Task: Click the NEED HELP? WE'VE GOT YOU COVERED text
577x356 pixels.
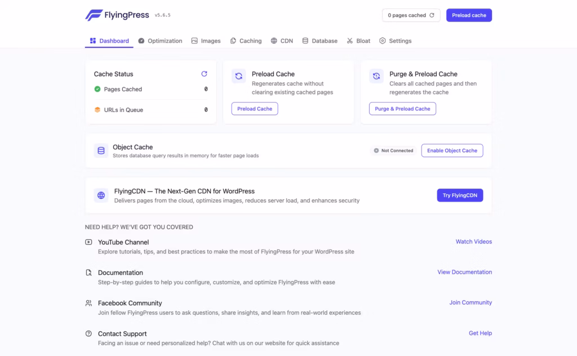Action: (139, 227)
